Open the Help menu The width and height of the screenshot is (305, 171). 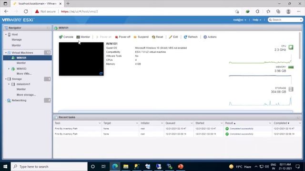[x=257, y=20]
